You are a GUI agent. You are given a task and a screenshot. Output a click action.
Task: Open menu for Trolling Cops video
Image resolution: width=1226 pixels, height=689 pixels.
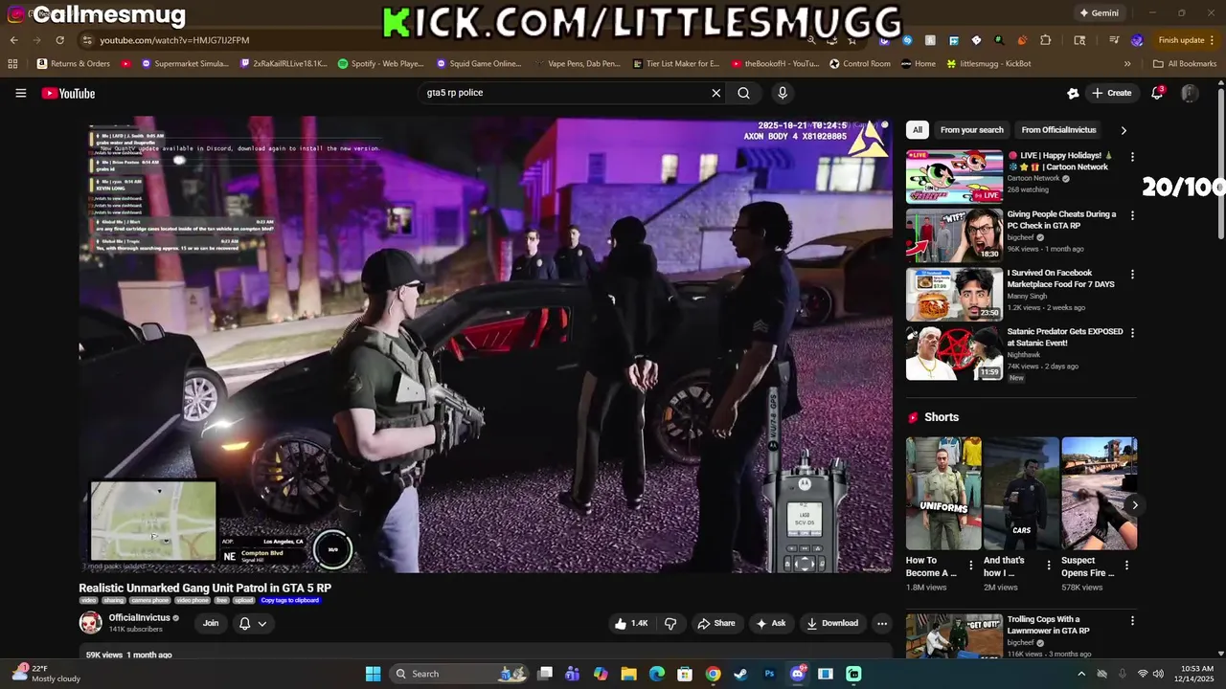pos(1132,621)
